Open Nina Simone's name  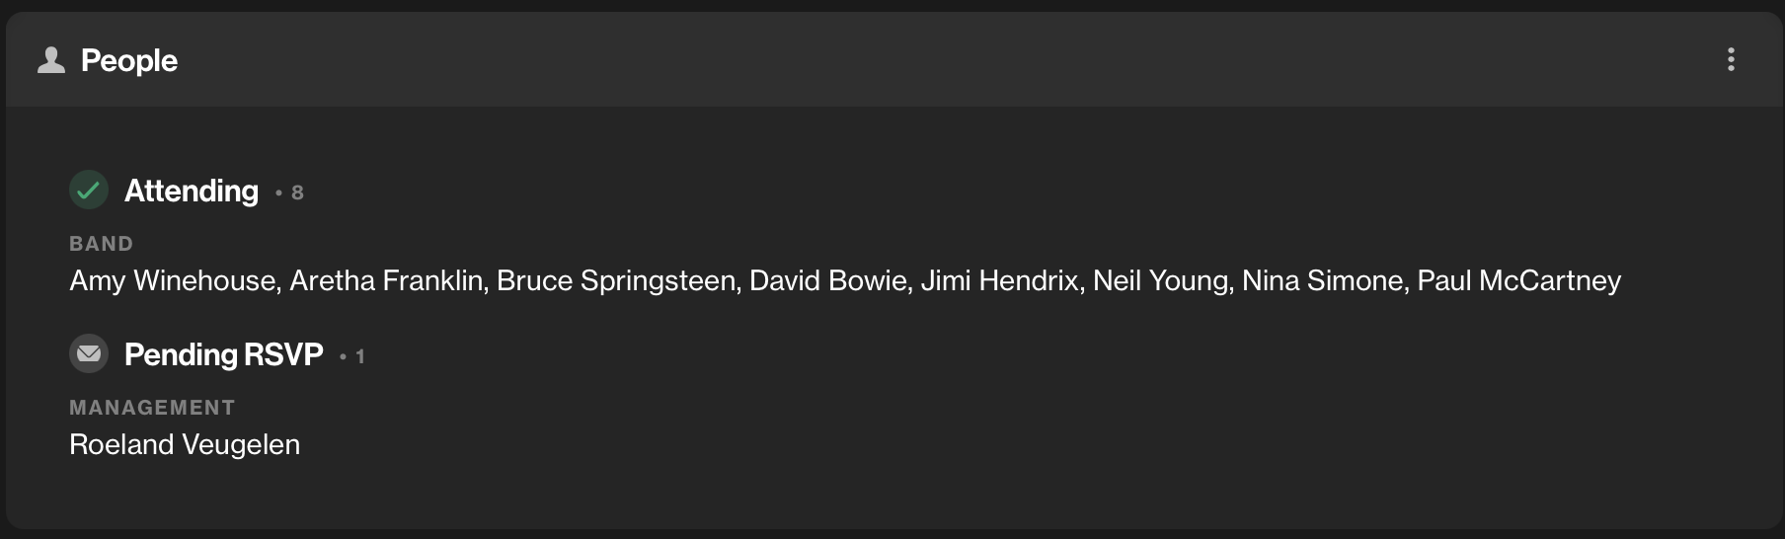[x=1322, y=281]
